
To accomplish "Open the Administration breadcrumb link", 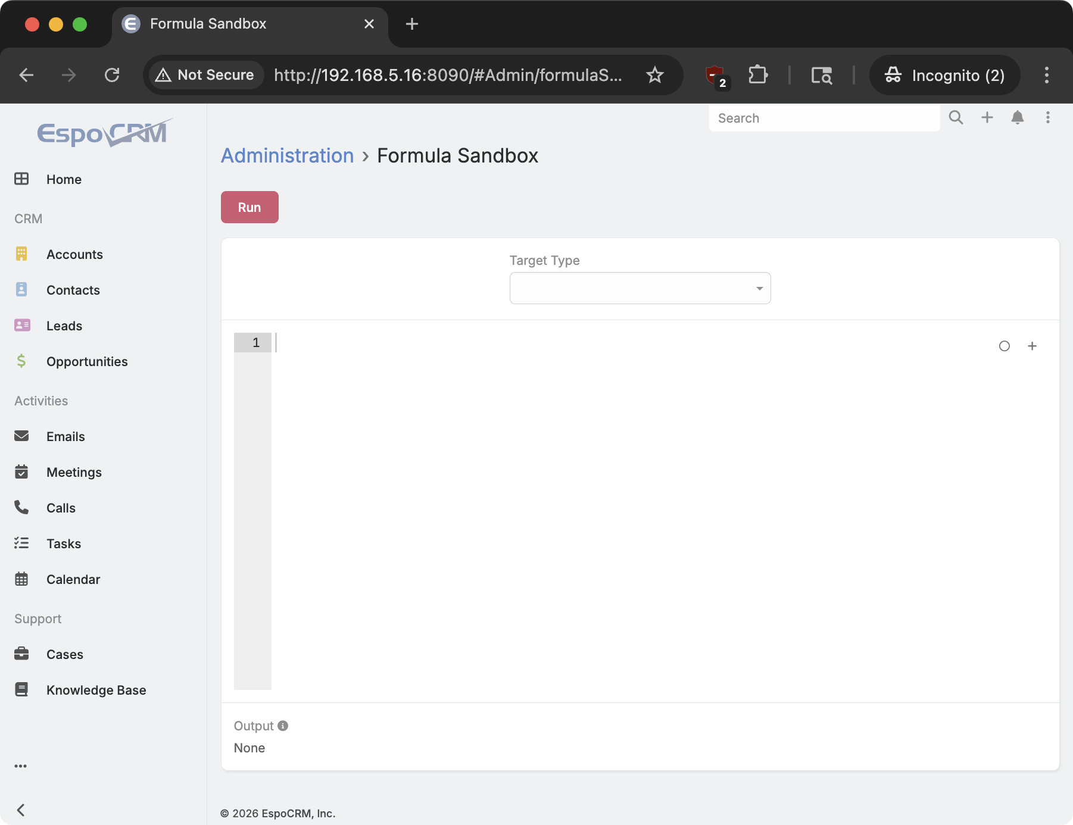I will 287,155.
